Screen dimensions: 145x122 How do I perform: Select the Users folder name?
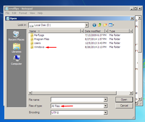click(x=37, y=43)
